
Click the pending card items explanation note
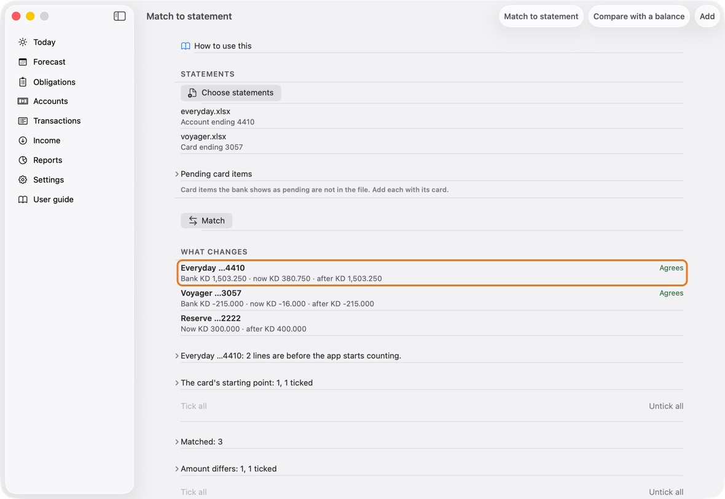click(x=315, y=190)
